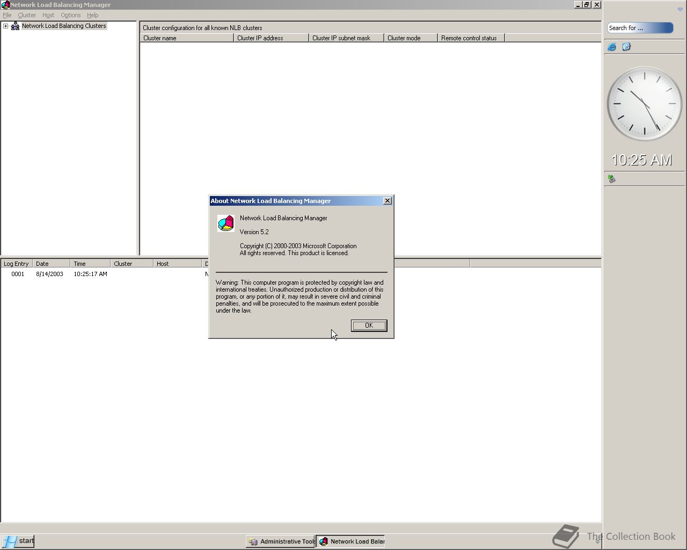Click the cluster network icon in the tree

(15, 26)
